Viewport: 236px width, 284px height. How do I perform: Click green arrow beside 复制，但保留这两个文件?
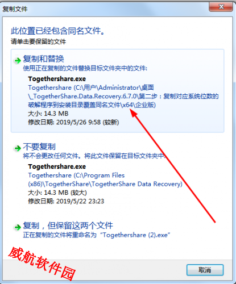point(18,227)
